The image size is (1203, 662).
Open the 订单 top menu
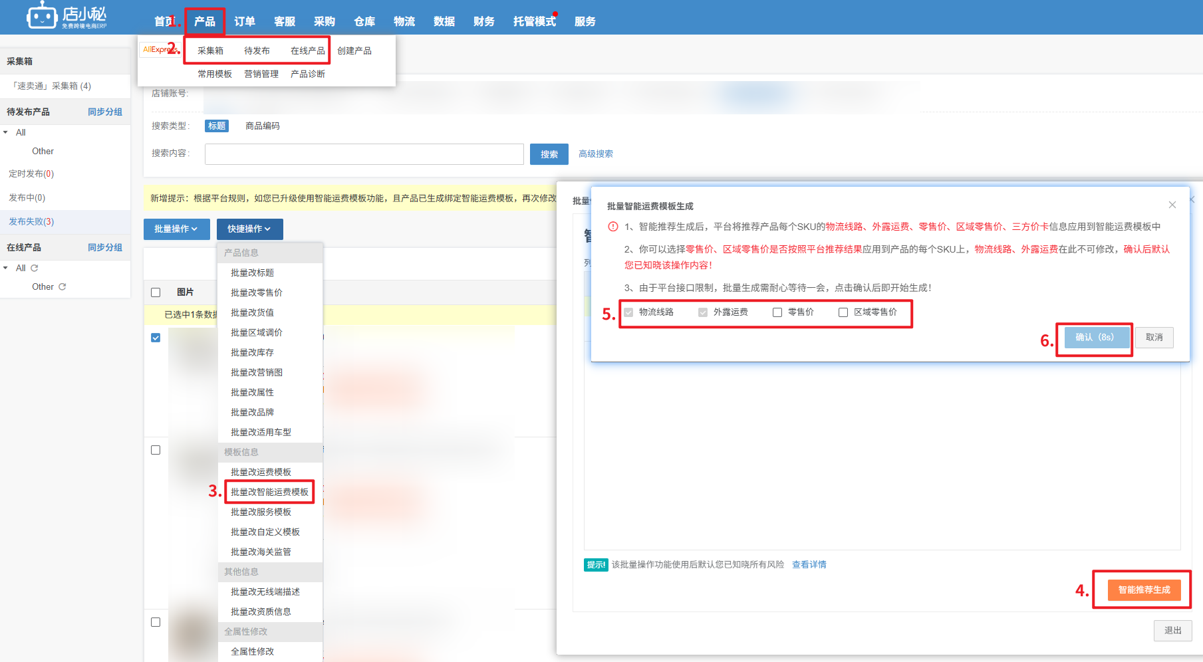245,21
